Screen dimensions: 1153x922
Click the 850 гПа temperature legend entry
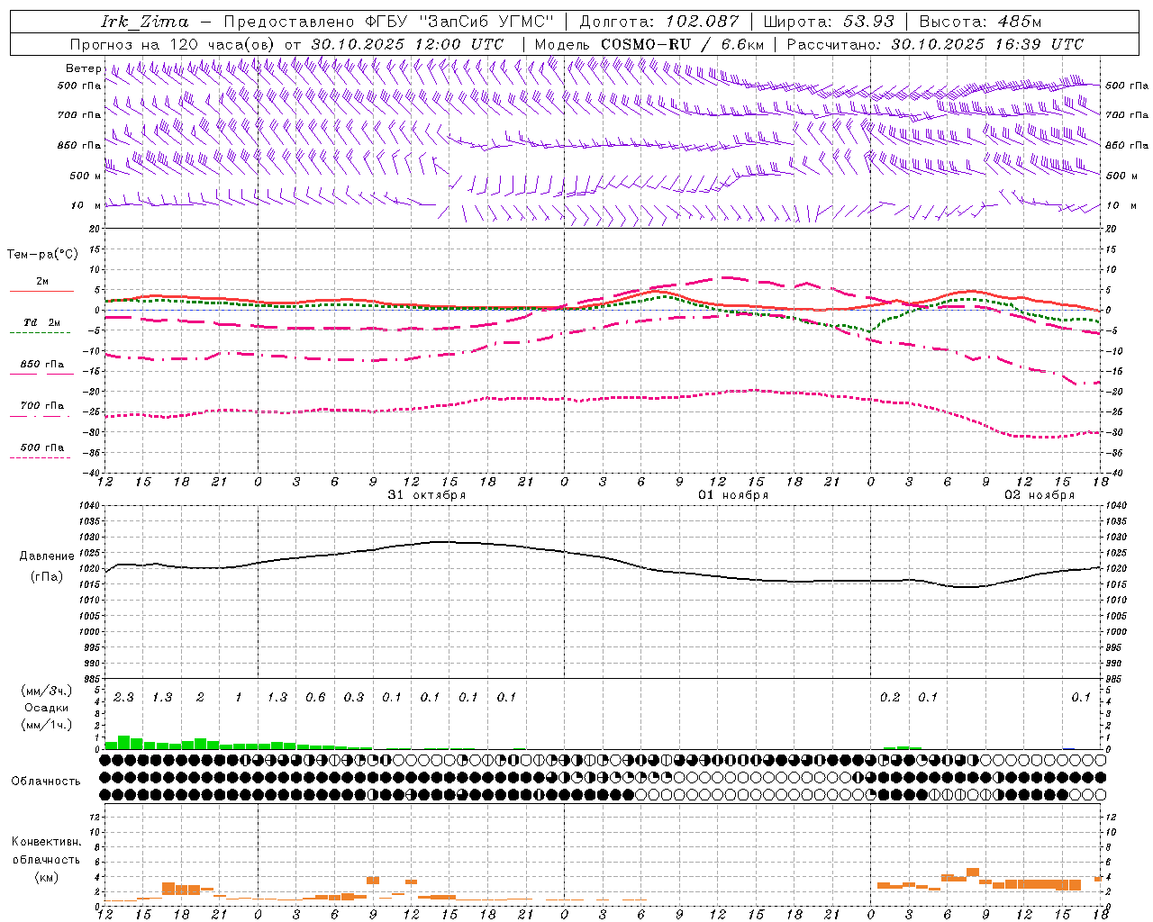(x=42, y=365)
